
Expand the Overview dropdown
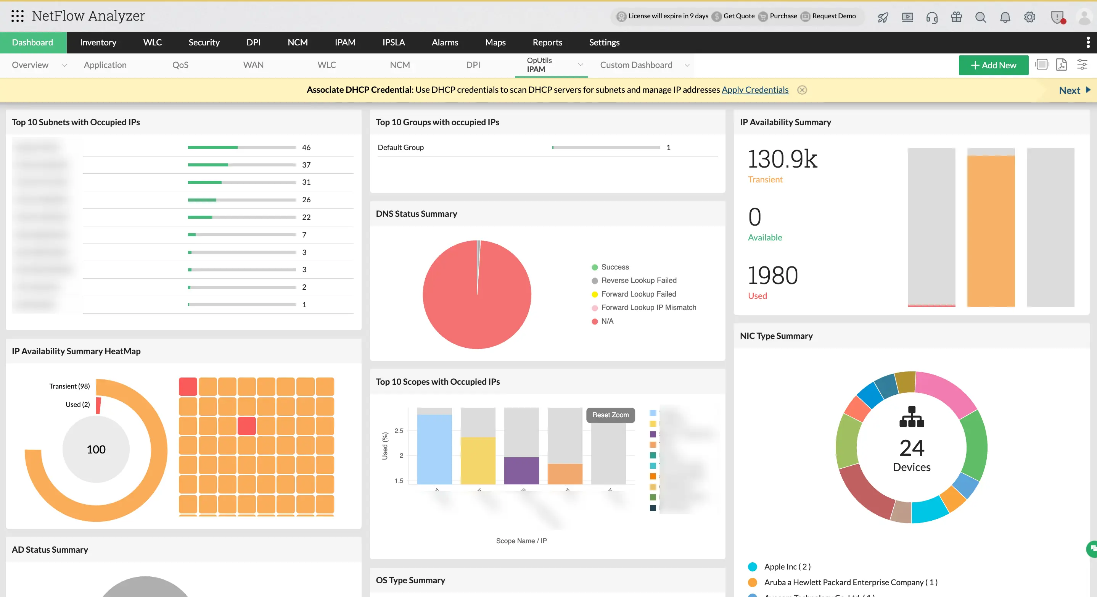pyautogui.click(x=65, y=66)
